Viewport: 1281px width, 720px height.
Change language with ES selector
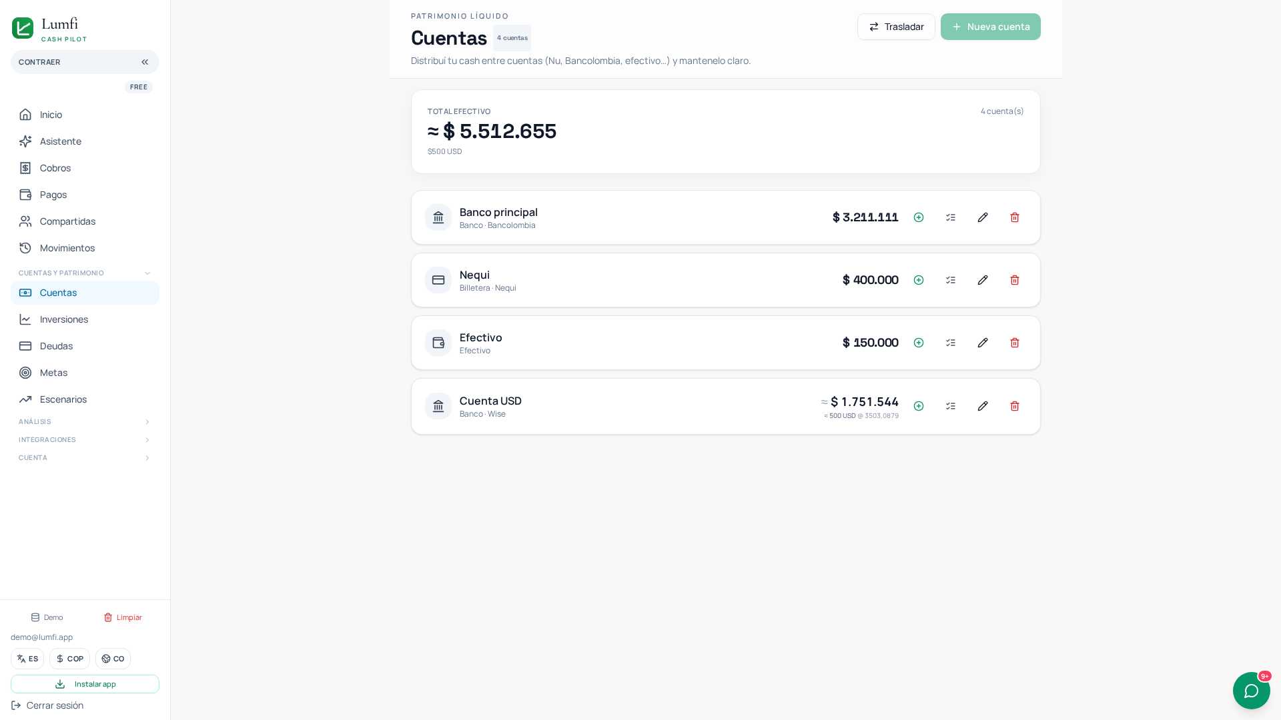[27, 659]
